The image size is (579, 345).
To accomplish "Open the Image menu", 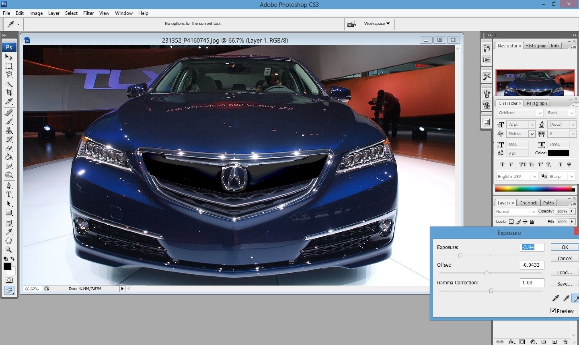I will 36,13.
